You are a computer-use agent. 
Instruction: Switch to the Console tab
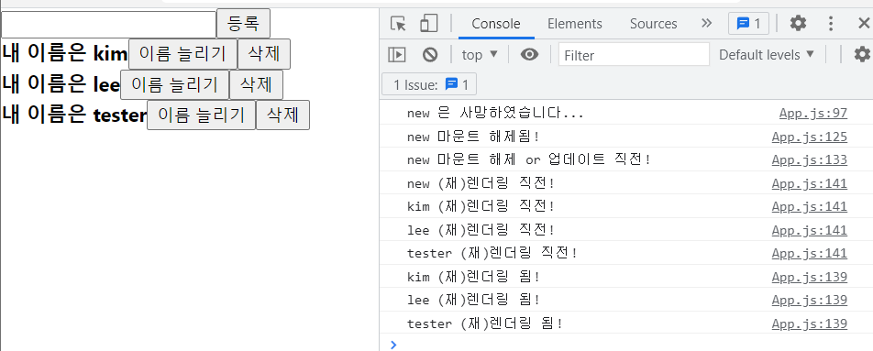click(x=496, y=24)
